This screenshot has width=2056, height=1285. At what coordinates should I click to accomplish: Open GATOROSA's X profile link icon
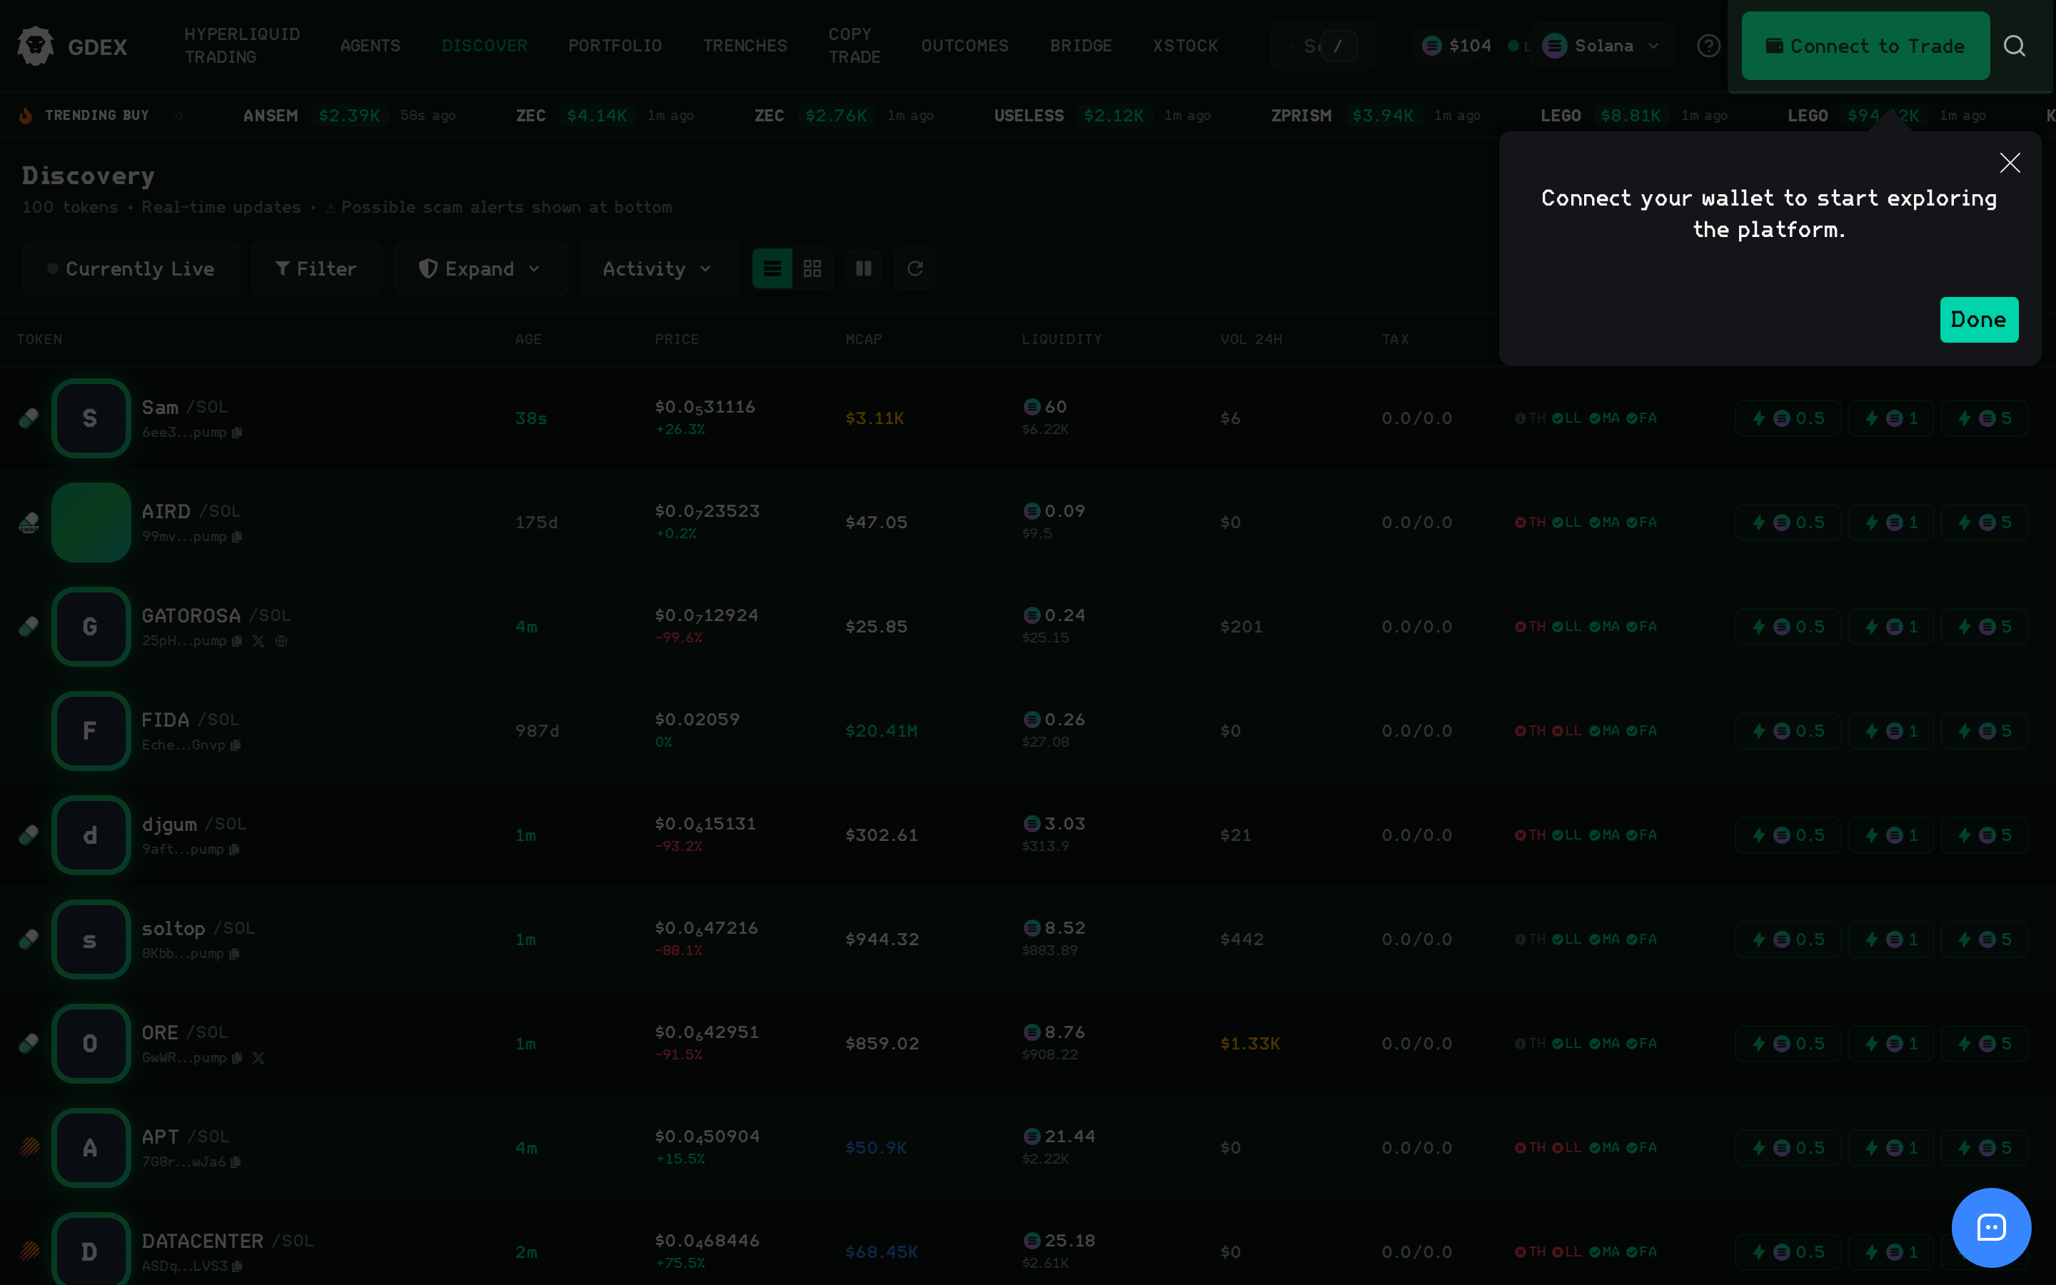pyautogui.click(x=258, y=641)
